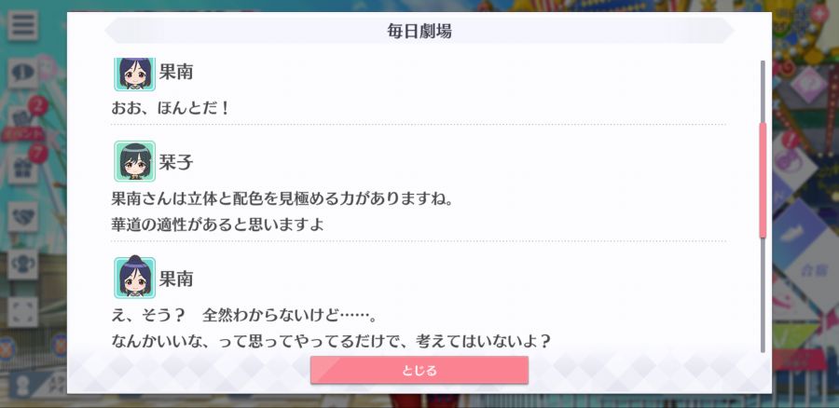This screenshot has height=408, width=839.
Task: Click the 毎日劇場 title header
Action: 419,31
